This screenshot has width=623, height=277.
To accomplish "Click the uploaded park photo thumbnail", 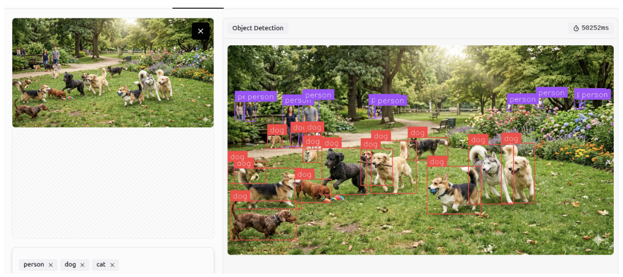I will click(113, 73).
